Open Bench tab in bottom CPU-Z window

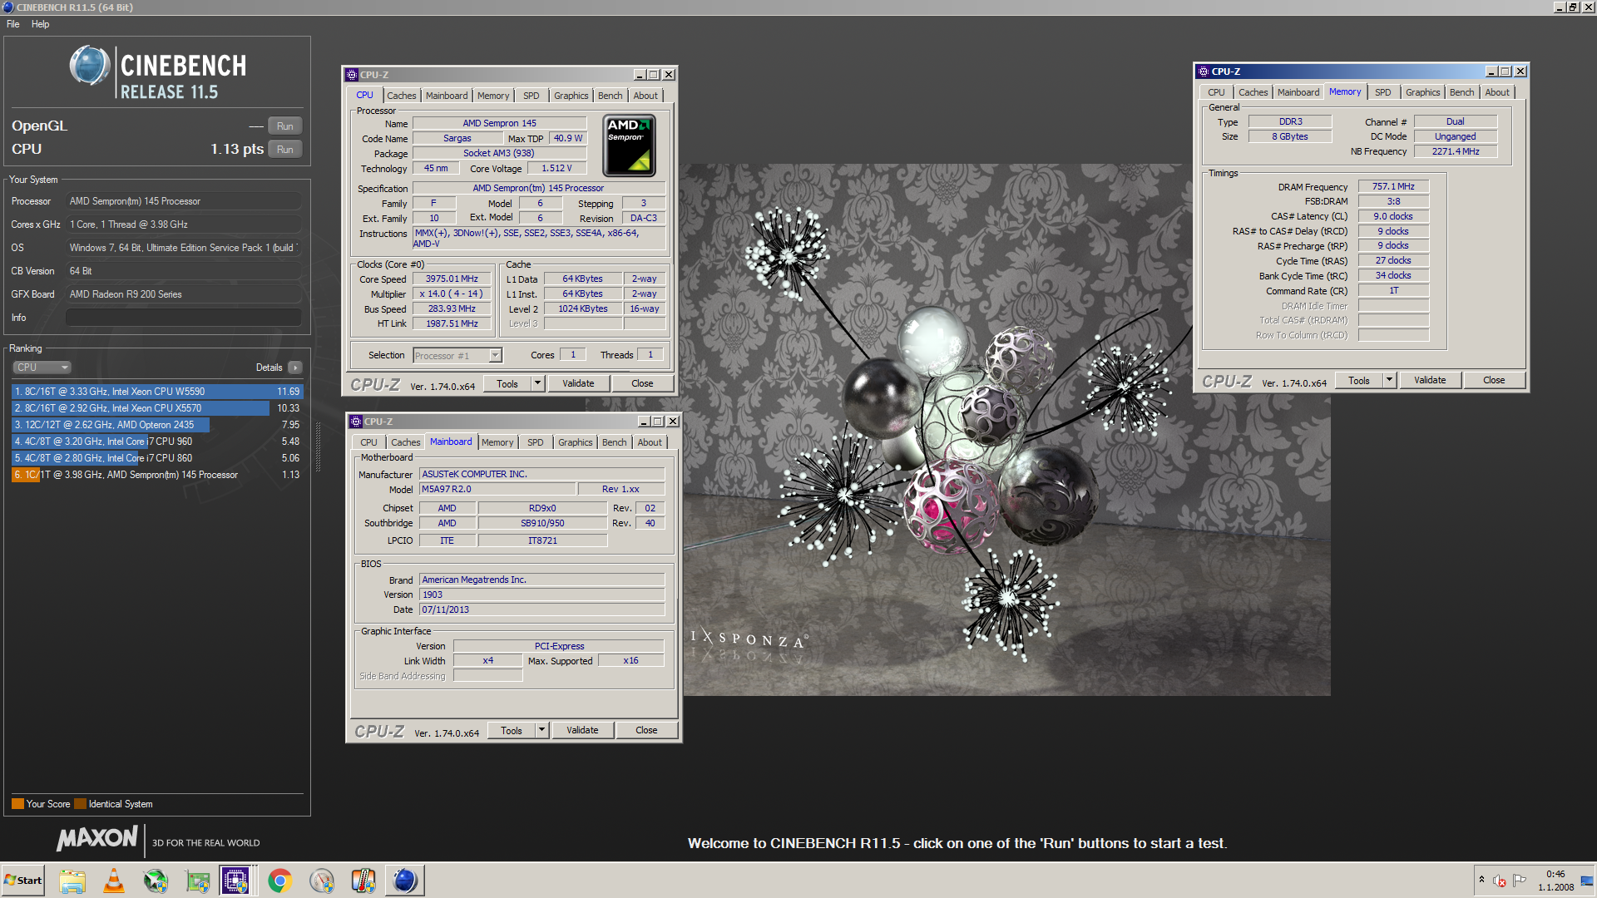pos(614,442)
